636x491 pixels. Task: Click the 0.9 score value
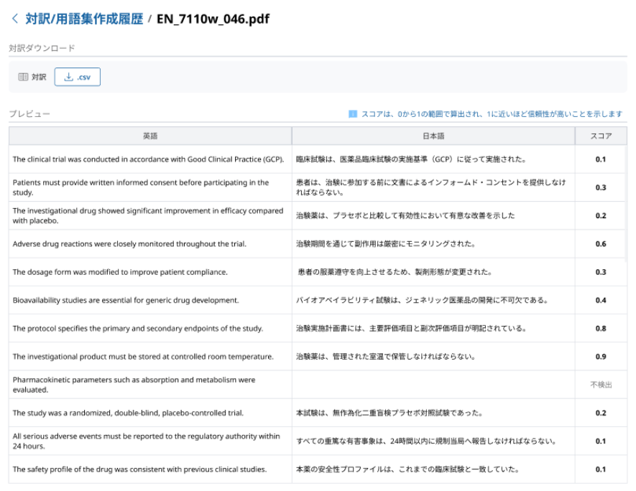click(x=601, y=357)
